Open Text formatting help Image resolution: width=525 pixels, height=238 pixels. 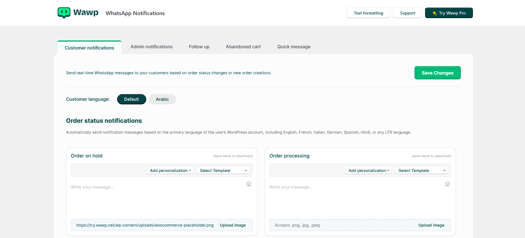coord(368,13)
